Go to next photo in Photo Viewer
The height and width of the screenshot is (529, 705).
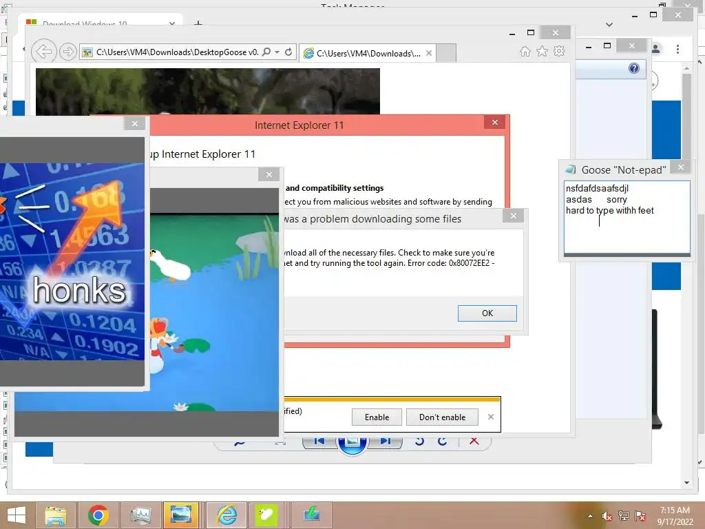coord(385,442)
